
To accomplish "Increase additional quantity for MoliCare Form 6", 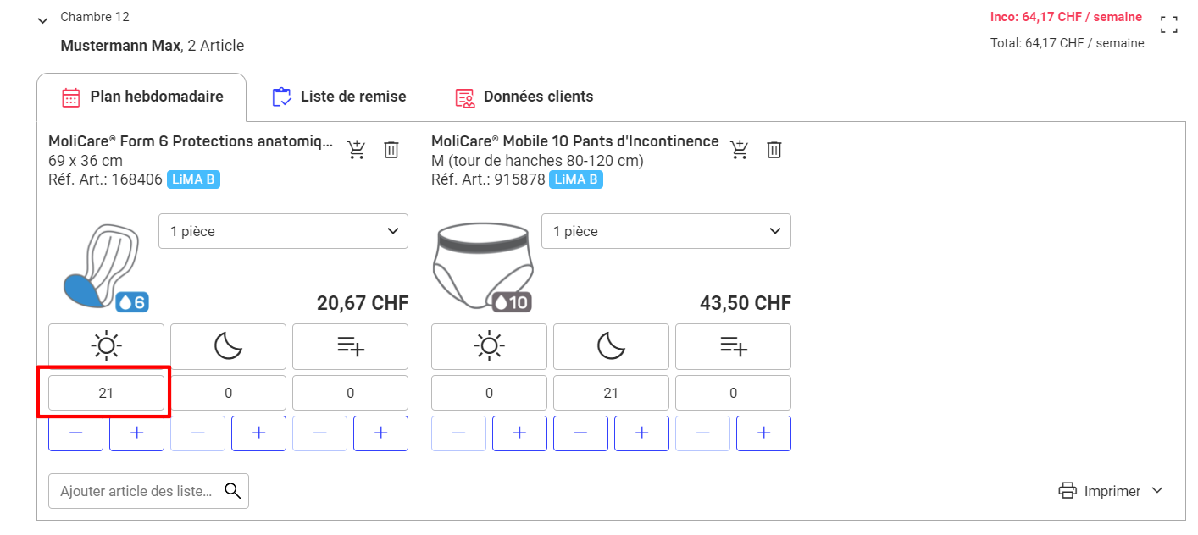I will click(x=380, y=433).
